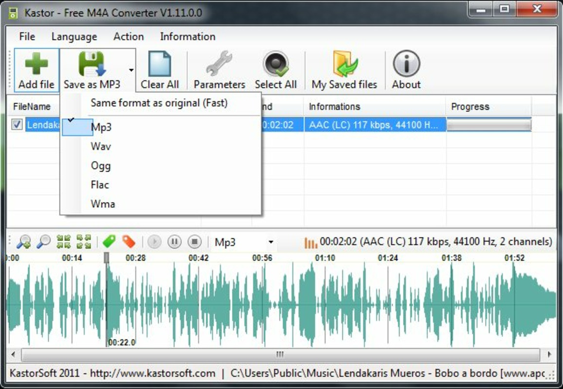563x389 pixels.
Task: Click the zoom in magnifier icon
Action: point(24,242)
